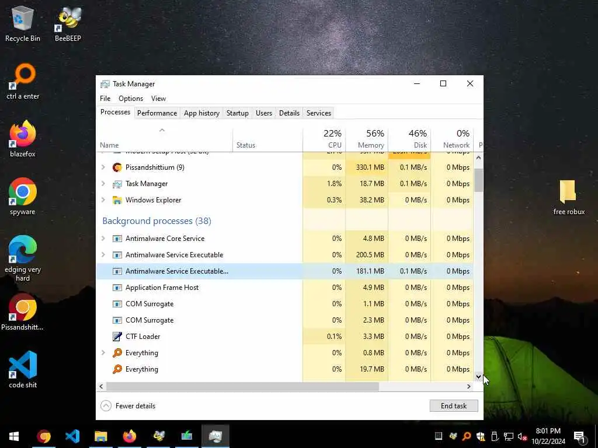The image size is (598, 448).
Task: Click the muted volume tray icon
Action: [522, 436]
